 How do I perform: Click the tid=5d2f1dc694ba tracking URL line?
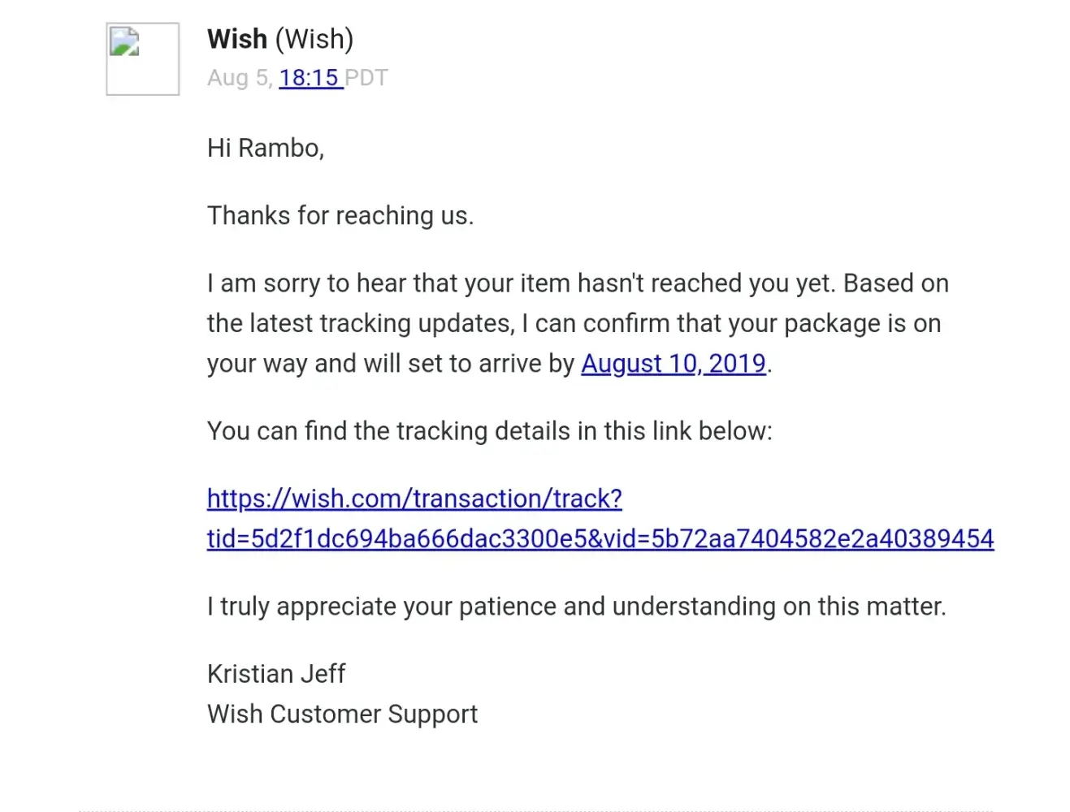(x=600, y=539)
